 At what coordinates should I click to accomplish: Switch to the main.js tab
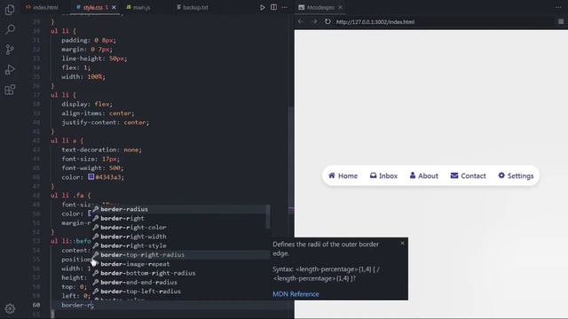(138, 7)
